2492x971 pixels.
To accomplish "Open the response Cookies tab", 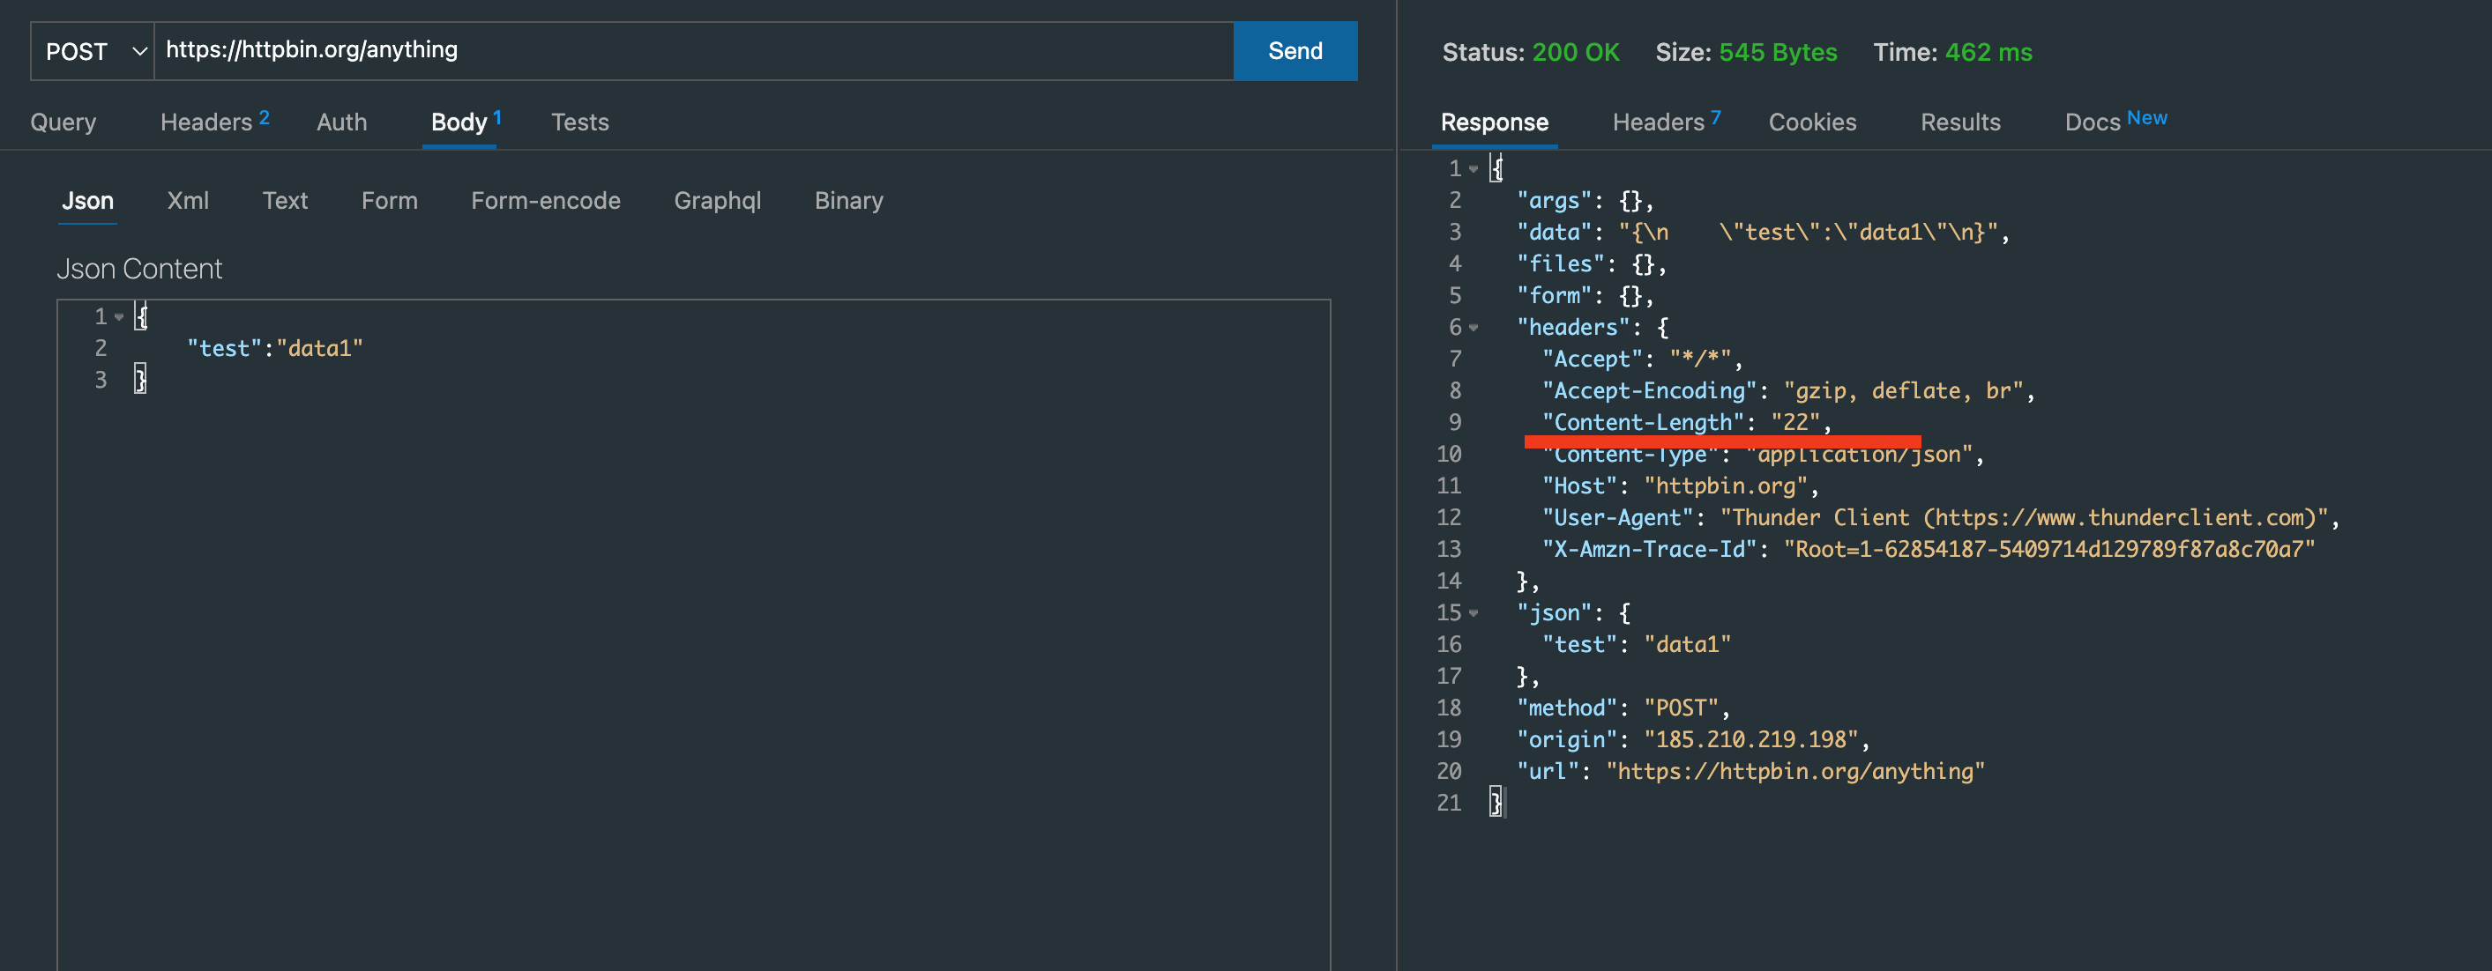I will (1813, 122).
